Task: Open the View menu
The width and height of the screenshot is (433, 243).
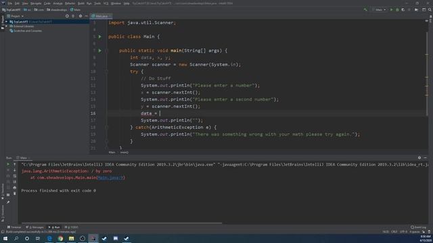Action: [25, 3]
